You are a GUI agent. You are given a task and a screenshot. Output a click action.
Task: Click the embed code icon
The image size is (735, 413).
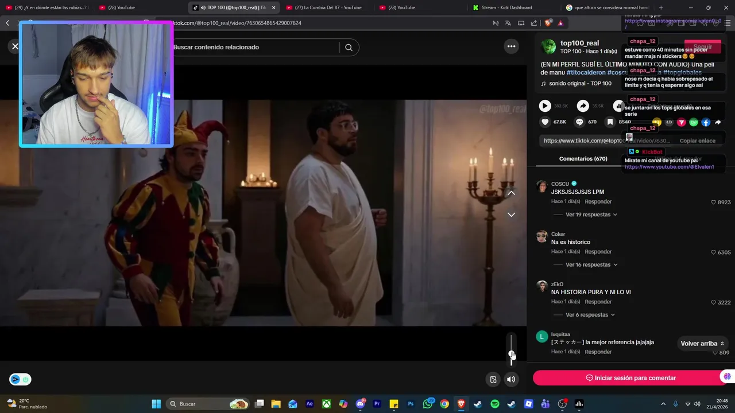pos(669,122)
